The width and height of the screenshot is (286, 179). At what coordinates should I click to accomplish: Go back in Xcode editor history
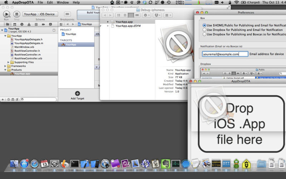coord(68,24)
